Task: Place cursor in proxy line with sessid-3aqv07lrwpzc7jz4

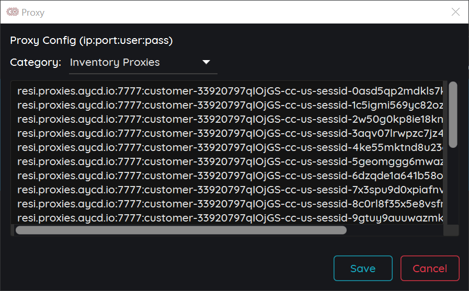Action: (230, 133)
